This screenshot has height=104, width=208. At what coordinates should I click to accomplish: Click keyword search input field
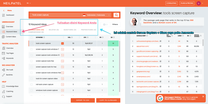coord(55,15)
